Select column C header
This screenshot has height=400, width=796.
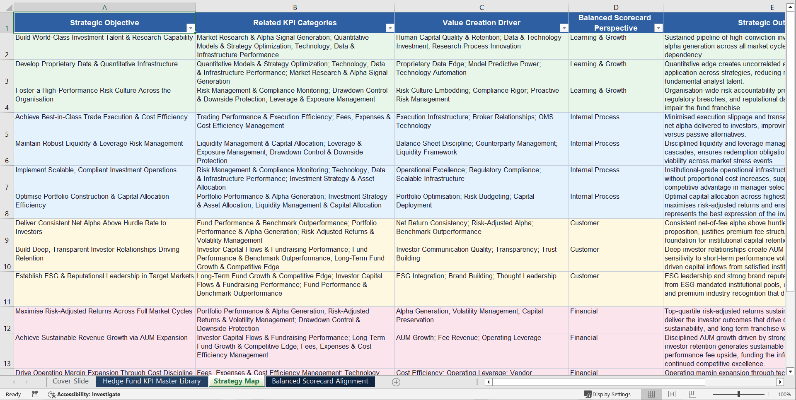481,7
